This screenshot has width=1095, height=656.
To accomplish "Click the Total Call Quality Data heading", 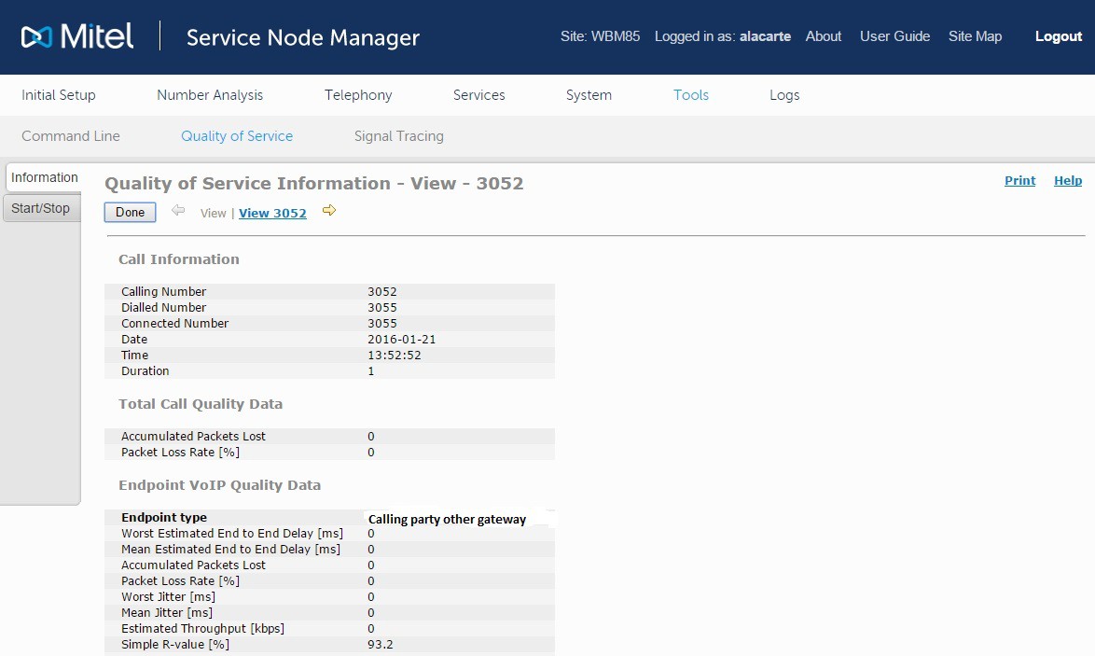I will [x=201, y=404].
